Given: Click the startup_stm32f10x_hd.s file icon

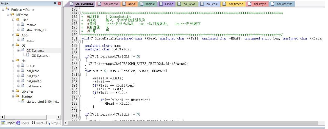Looking at the screenshot, I should pyautogui.click(x=23, y=101).
